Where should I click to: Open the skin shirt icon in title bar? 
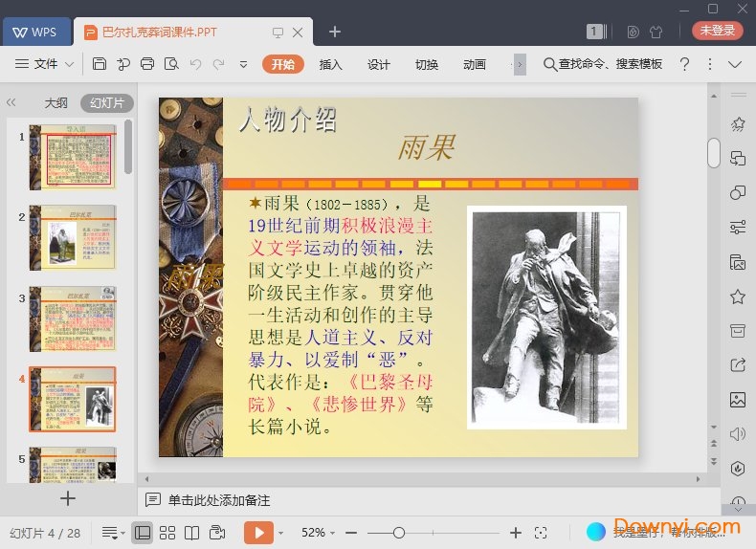coord(656,32)
